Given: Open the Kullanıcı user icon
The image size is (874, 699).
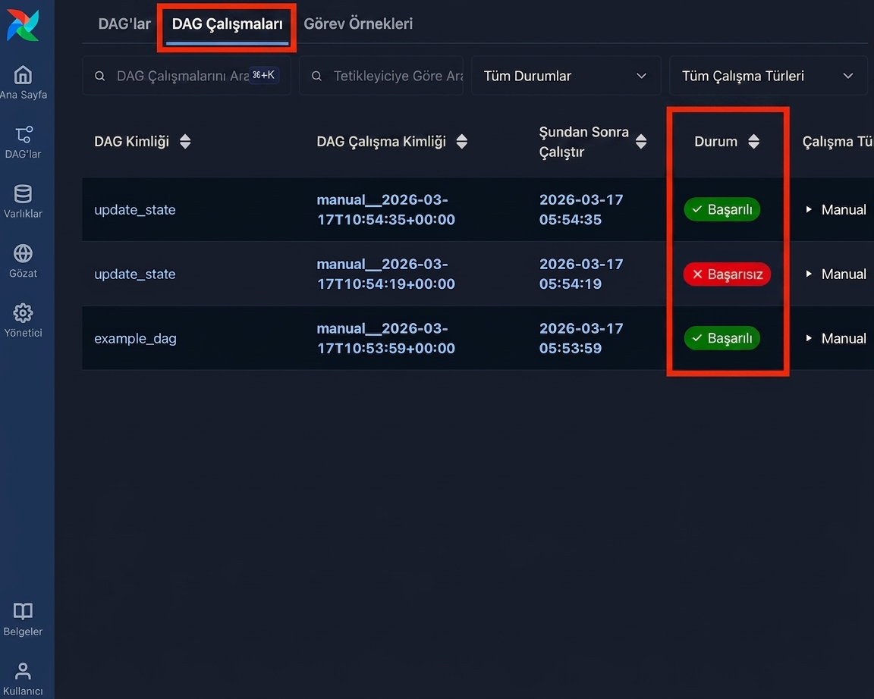Looking at the screenshot, I should pos(23,671).
